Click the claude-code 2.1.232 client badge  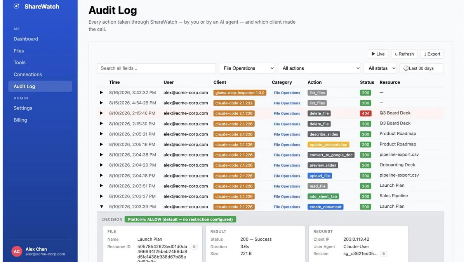coord(234,103)
